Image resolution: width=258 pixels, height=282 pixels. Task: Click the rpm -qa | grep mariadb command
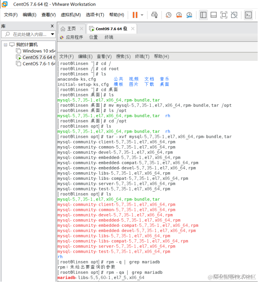(x=134, y=273)
